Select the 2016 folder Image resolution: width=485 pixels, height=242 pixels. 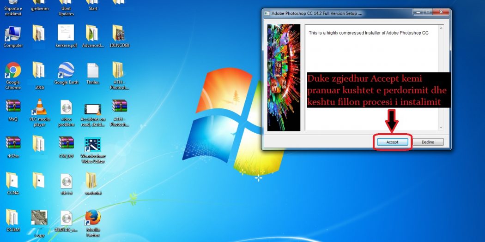[x=39, y=76]
